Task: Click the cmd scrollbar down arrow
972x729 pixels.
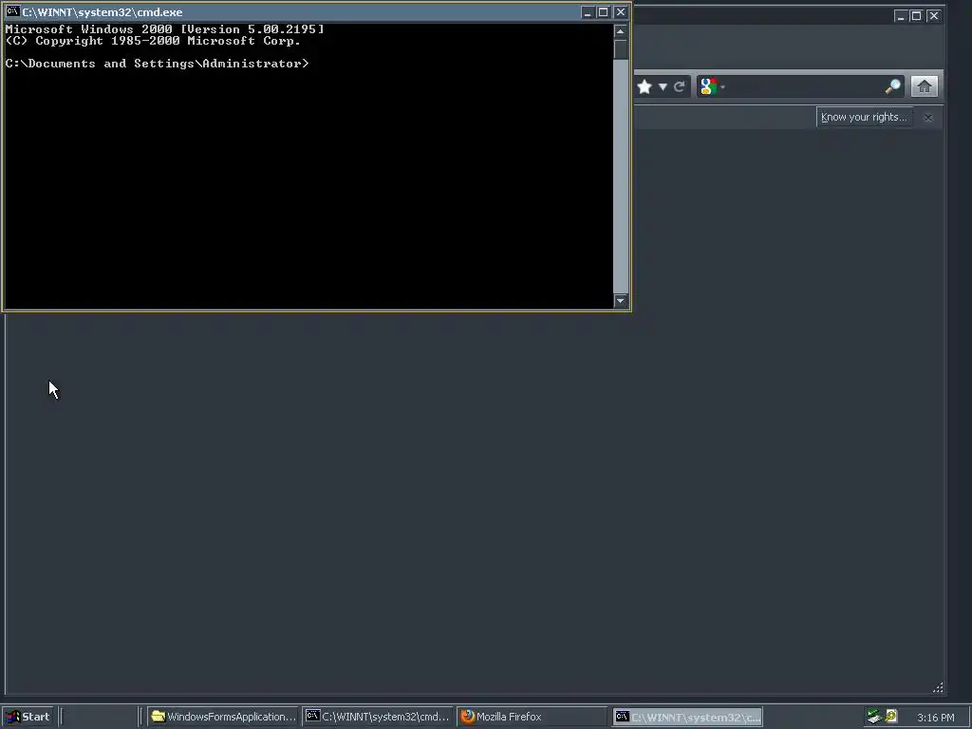Action: 621,301
